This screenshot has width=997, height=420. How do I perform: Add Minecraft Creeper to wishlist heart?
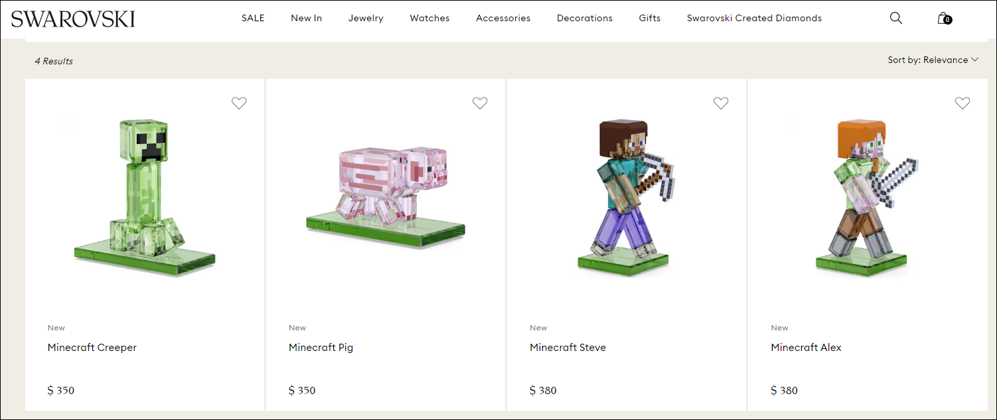pyautogui.click(x=239, y=103)
